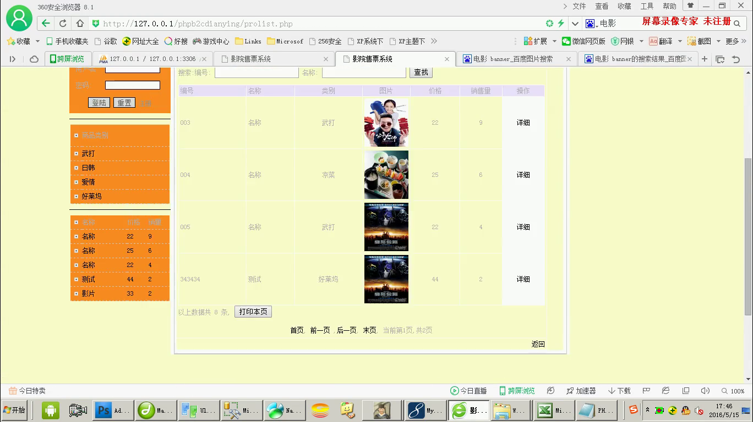This screenshot has width=753, height=422.
Task: Expand the 扩展 extensions dropdown arrow
Action: click(554, 41)
